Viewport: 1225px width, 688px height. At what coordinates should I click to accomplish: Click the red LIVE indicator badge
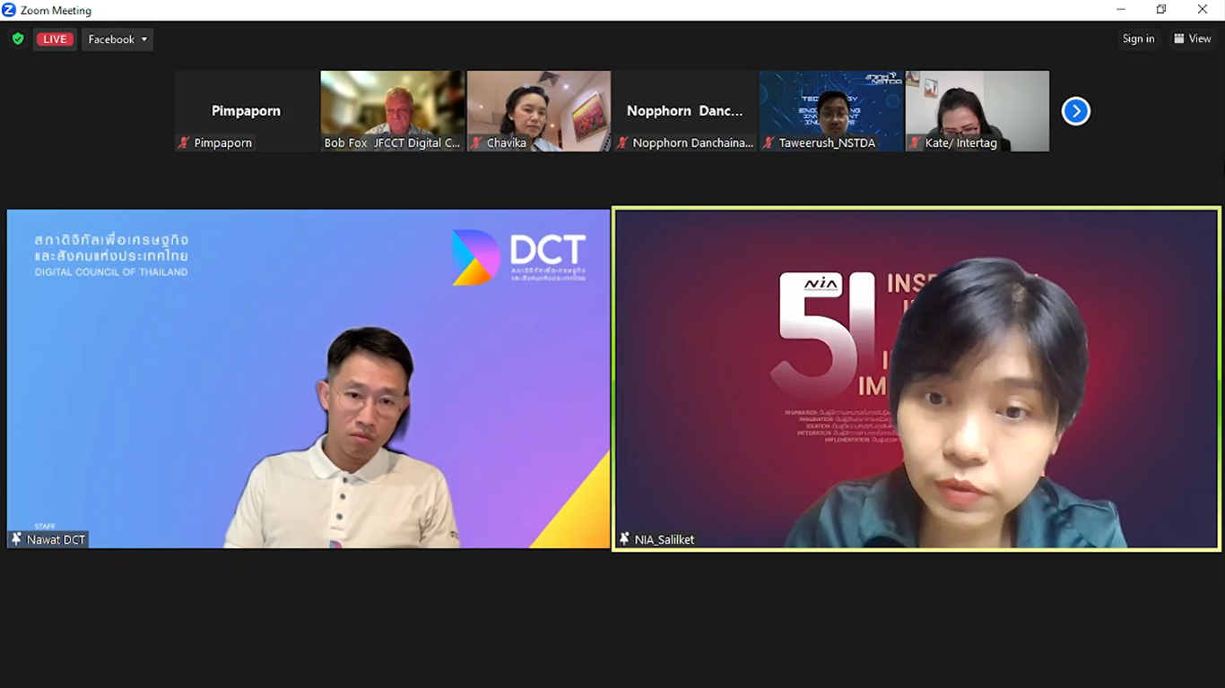tap(55, 39)
